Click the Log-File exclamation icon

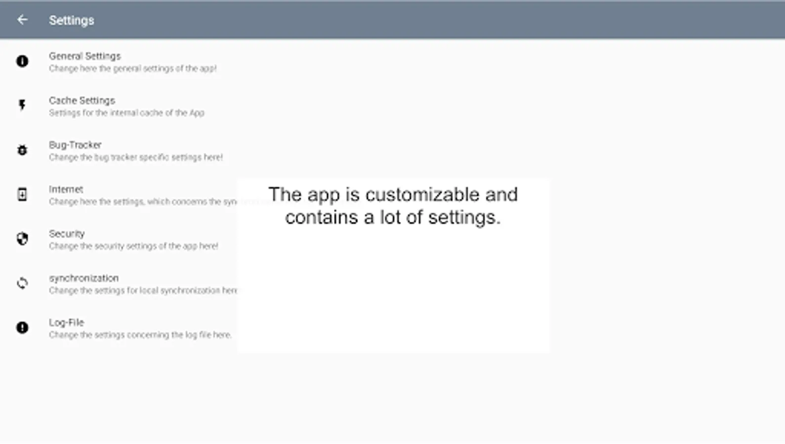click(22, 328)
